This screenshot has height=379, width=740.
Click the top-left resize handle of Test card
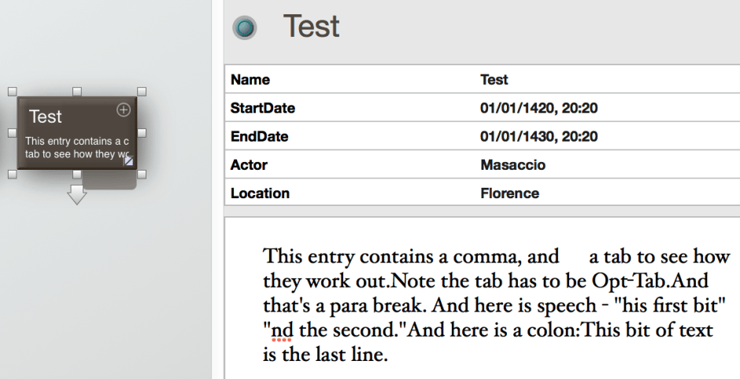(12, 92)
